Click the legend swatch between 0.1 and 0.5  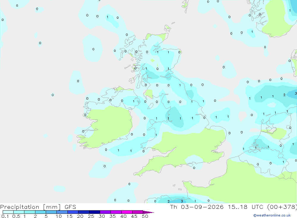point(8,212)
